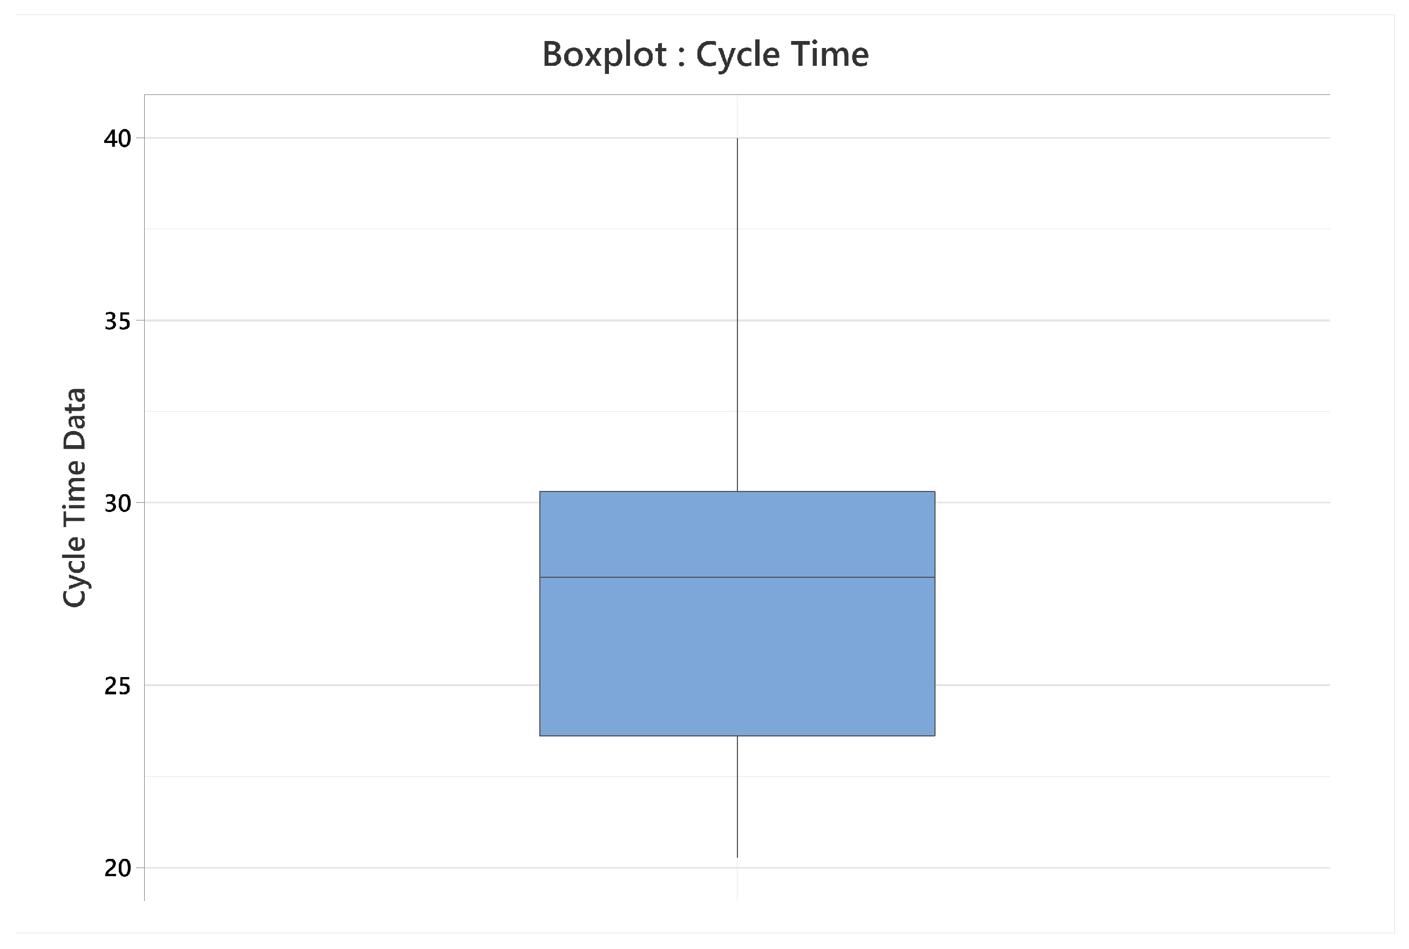Click the word "Boxplot" in the title

(x=604, y=54)
